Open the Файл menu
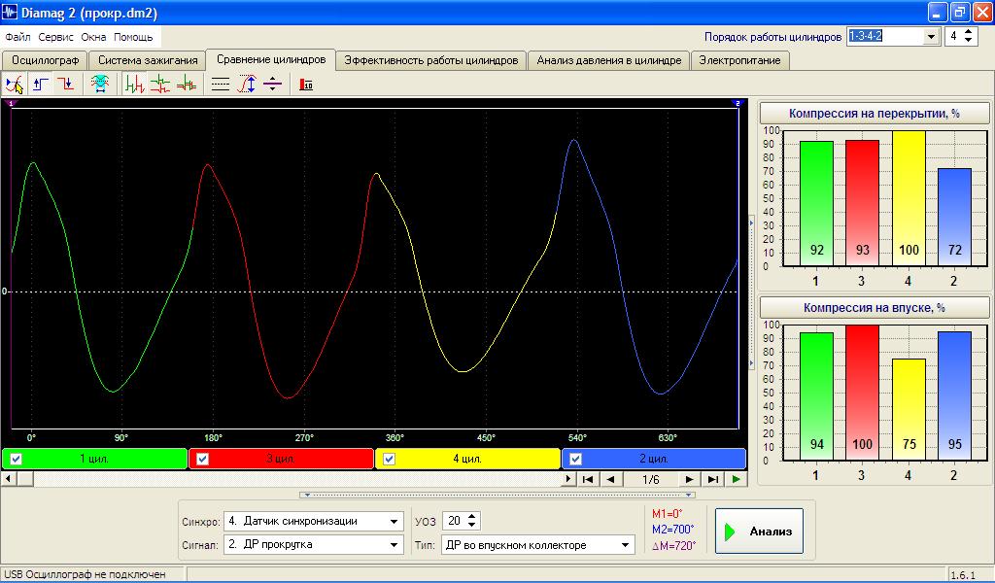 coord(17,37)
